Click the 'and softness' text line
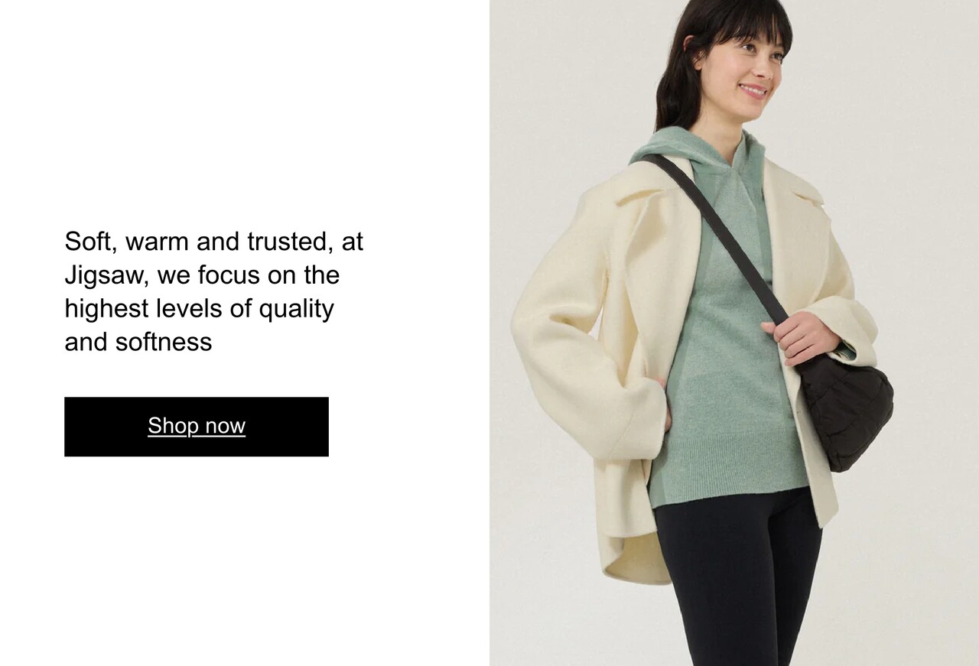The image size is (979, 666). (x=138, y=342)
